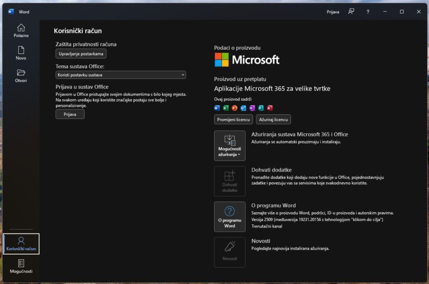
Task: Click Prijava link in the title bar
Action: point(333,12)
